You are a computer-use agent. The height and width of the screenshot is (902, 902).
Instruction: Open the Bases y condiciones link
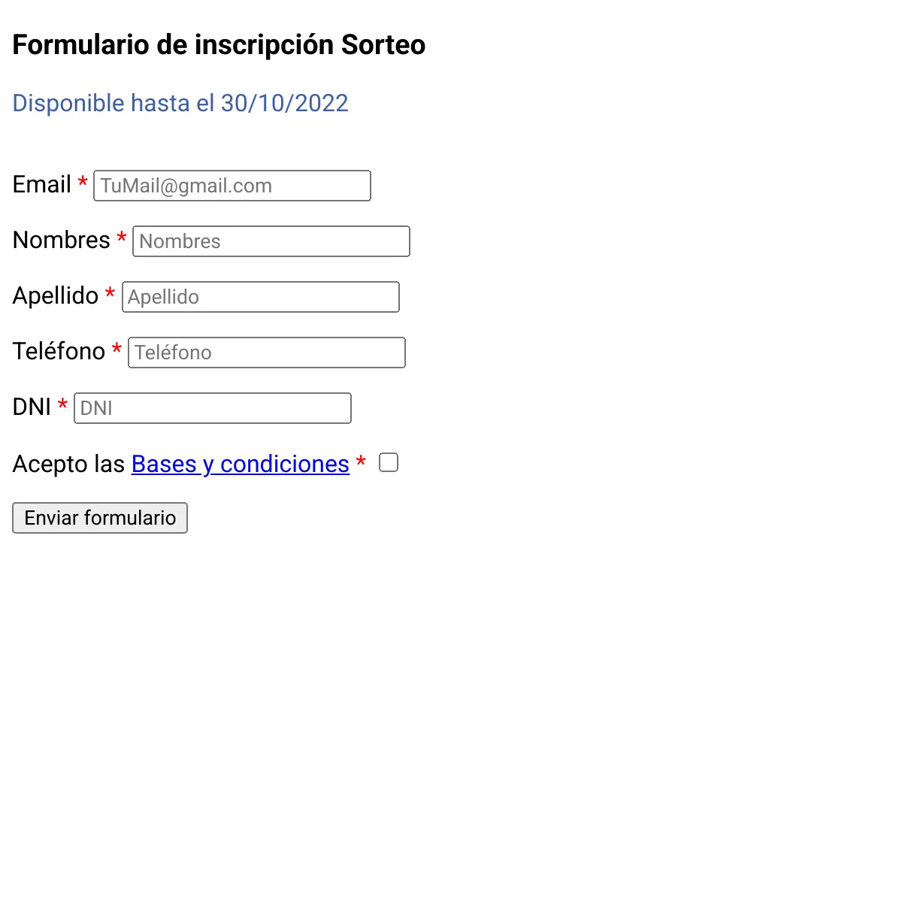[241, 464]
